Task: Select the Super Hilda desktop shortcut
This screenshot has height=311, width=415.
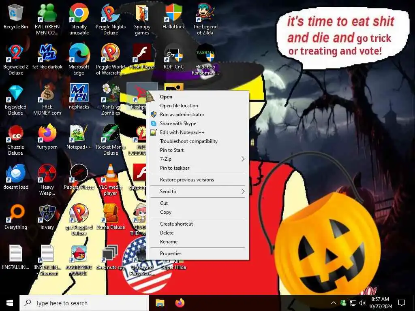Action: tap(173, 267)
